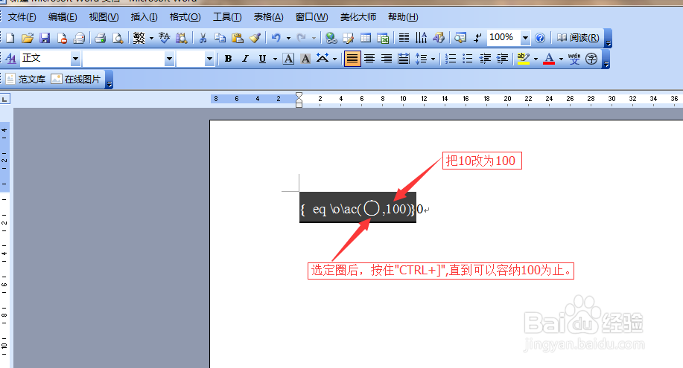Run spelling and grammar check

pyautogui.click(x=164, y=38)
